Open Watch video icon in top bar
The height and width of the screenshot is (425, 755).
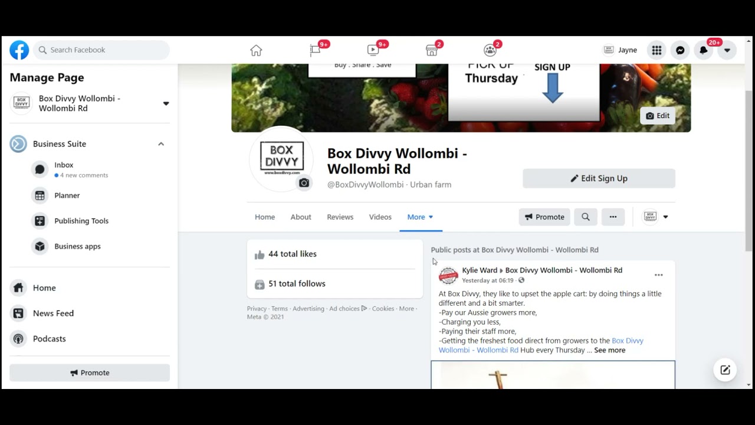(373, 50)
